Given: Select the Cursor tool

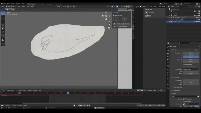Looking at the screenshot, I should tap(3, 17).
